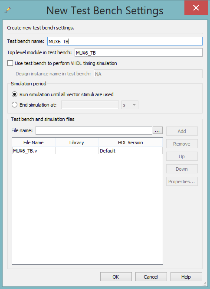Open file Properties button
The height and width of the screenshot is (289, 210).
click(x=182, y=182)
